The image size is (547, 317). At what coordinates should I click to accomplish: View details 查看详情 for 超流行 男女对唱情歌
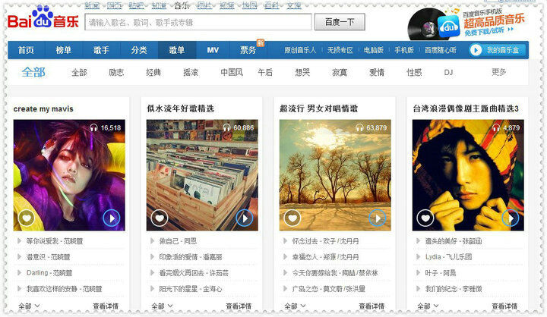click(x=372, y=306)
